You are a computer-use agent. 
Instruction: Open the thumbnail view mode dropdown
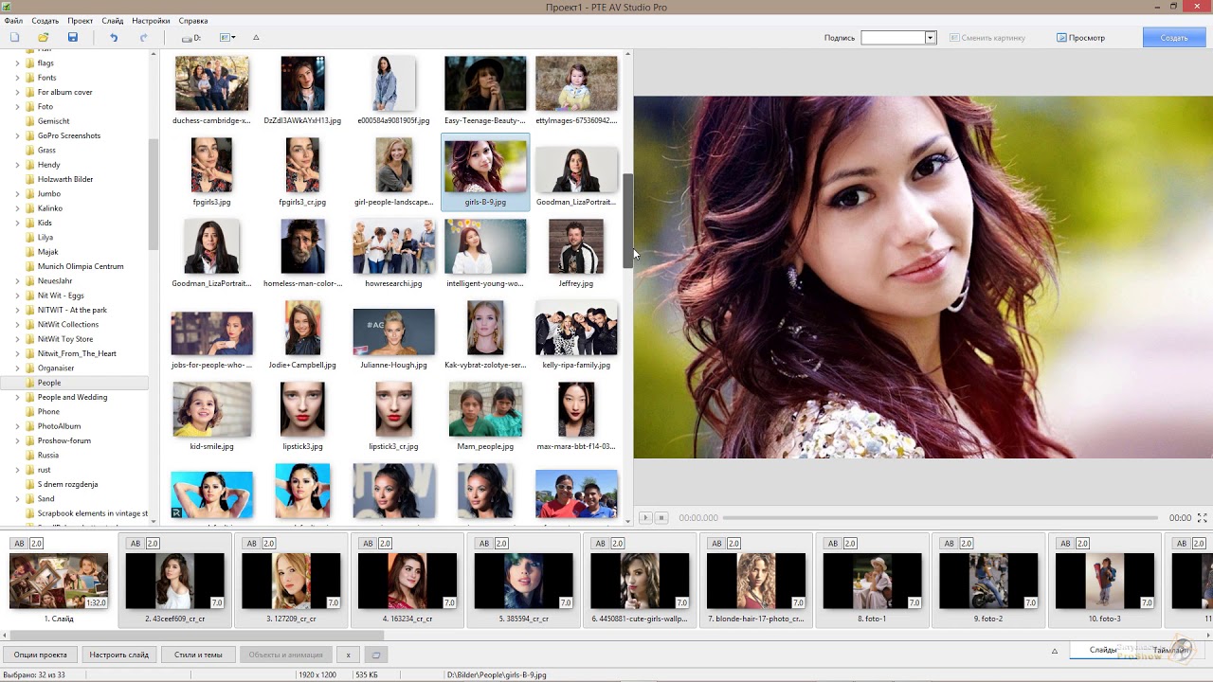(227, 38)
